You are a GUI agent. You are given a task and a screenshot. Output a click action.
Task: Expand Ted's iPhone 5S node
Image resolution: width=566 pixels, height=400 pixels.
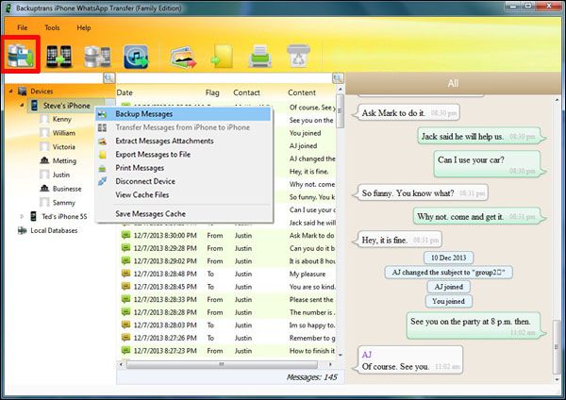21,216
